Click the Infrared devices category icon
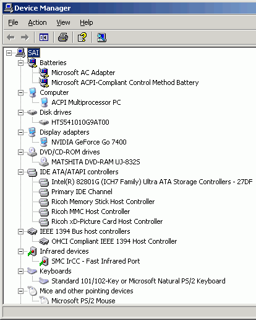Screen dimensions: 256x320 pyautogui.click(x=32, y=251)
